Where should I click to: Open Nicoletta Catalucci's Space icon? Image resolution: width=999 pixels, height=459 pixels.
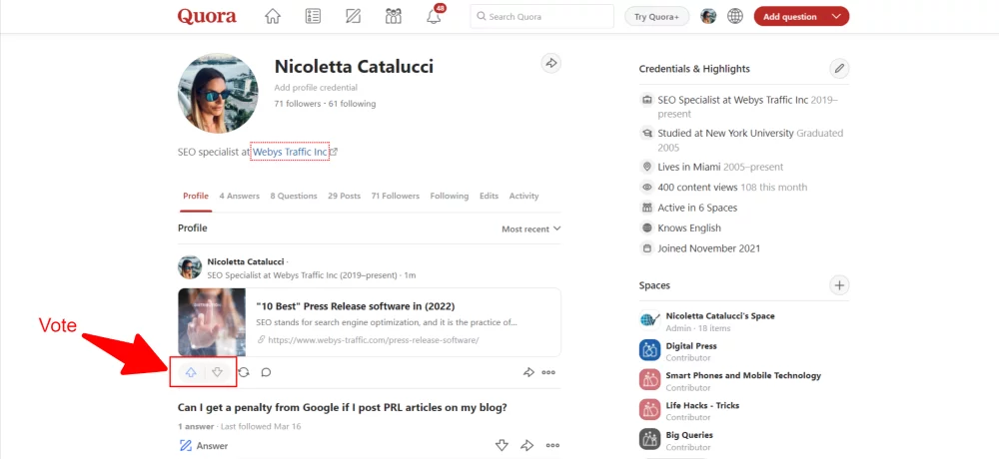(649, 320)
